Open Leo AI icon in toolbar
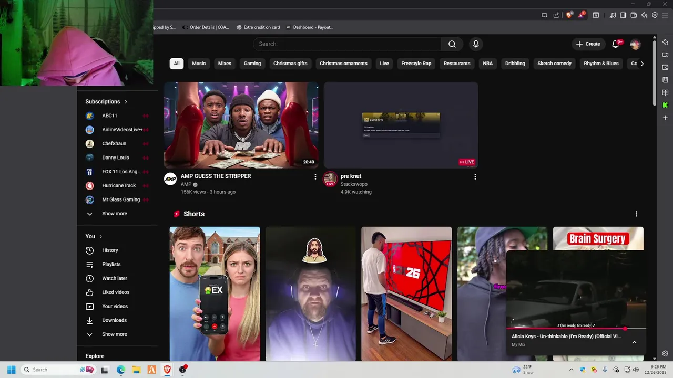The image size is (673, 378). click(x=644, y=15)
